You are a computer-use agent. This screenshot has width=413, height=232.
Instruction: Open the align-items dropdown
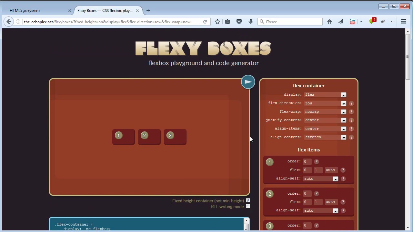pos(325,129)
